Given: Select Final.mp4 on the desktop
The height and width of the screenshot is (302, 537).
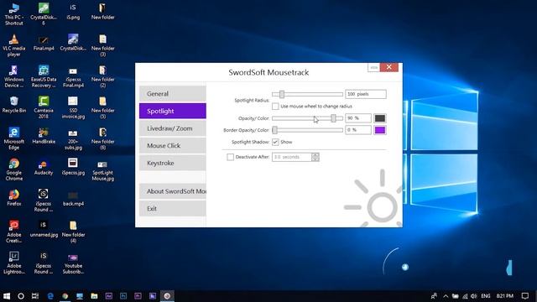Looking at the screenshot, I should click(44, 43).
